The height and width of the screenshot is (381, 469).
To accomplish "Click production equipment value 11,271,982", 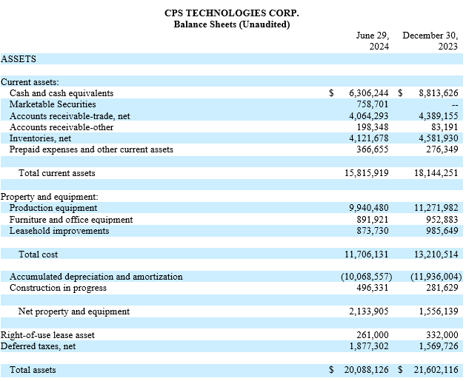I will [436, 208].
